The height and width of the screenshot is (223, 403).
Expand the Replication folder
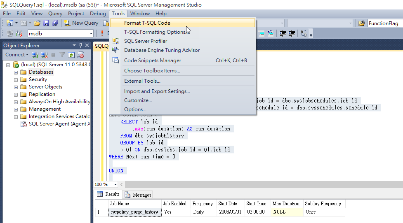tap(16, 95)
